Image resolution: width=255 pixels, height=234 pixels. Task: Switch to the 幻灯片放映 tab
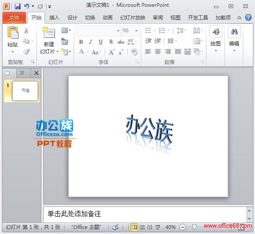tap(133, 17)
